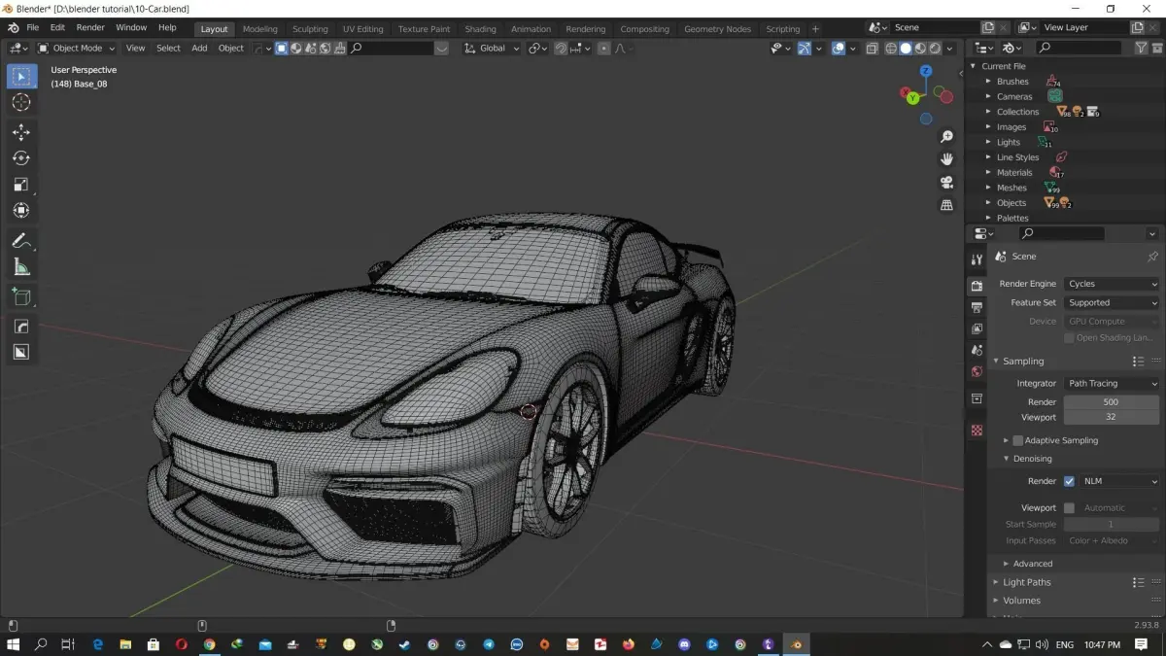Switch to the UV Editing workspace tab
Screen dimensions: 1166x656
(x=362, y=29)
